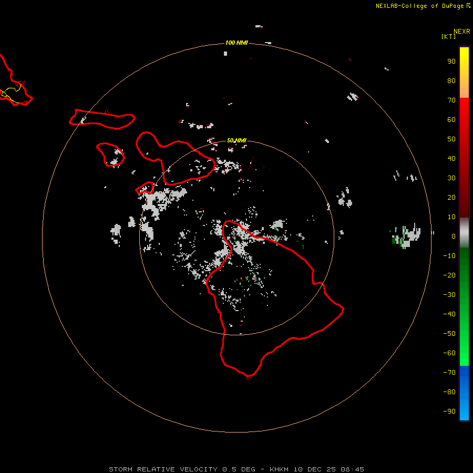Click the 0 label on the velocity scale
The image size is (473, 473).
(454, 236)
